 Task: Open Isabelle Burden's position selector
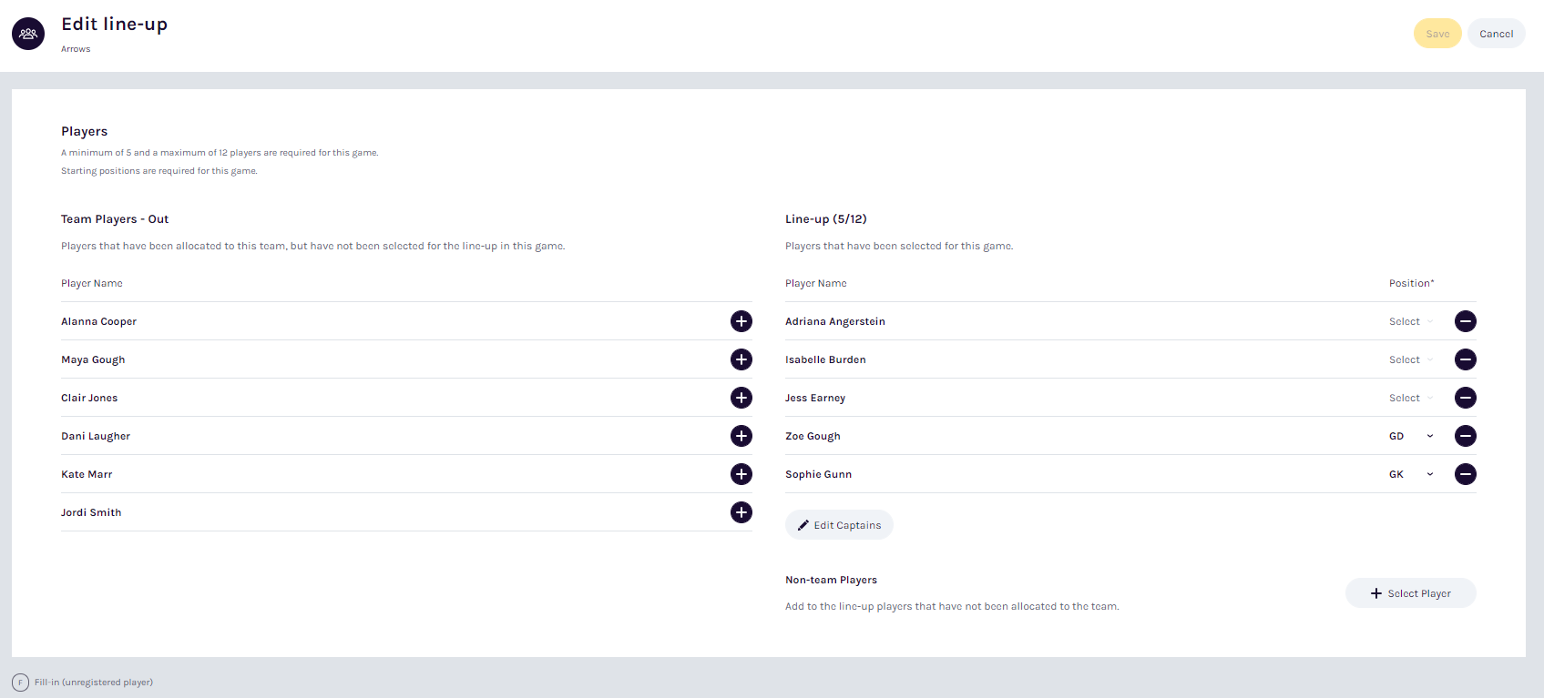(1411, 359)
